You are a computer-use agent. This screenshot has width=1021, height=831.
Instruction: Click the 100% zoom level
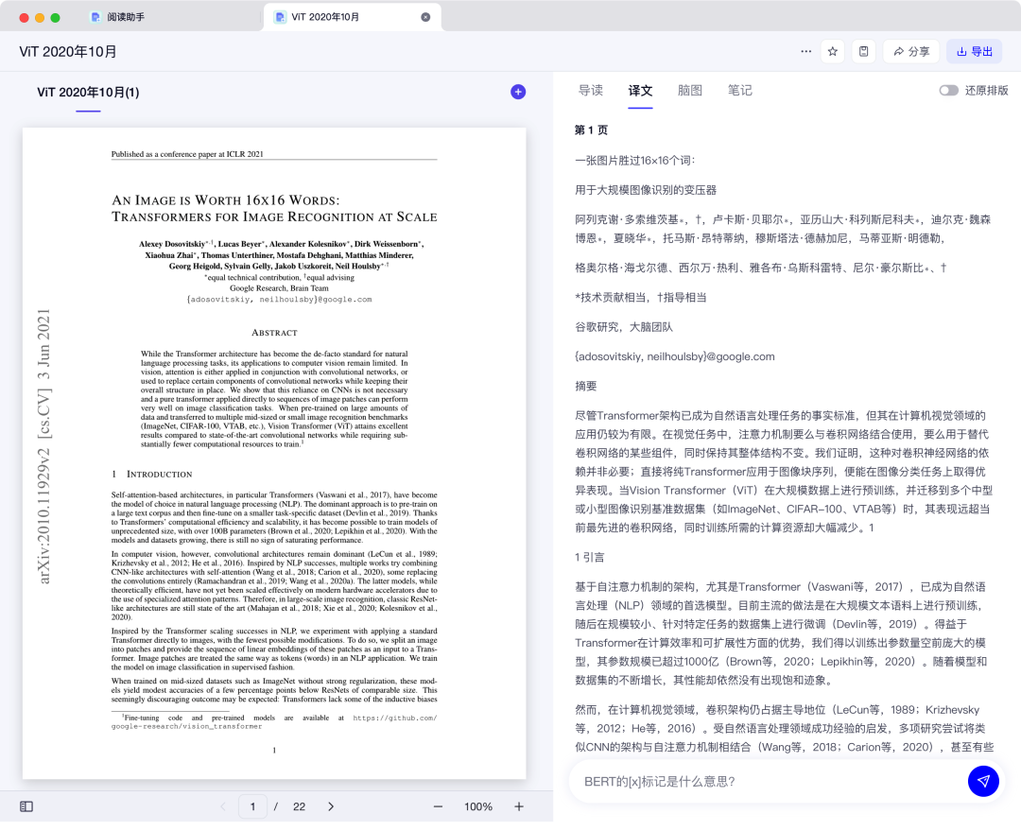(x=478, y=806)
